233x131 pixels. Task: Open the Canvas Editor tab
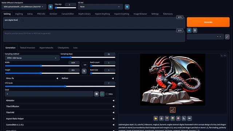click(x=68, y=14)
